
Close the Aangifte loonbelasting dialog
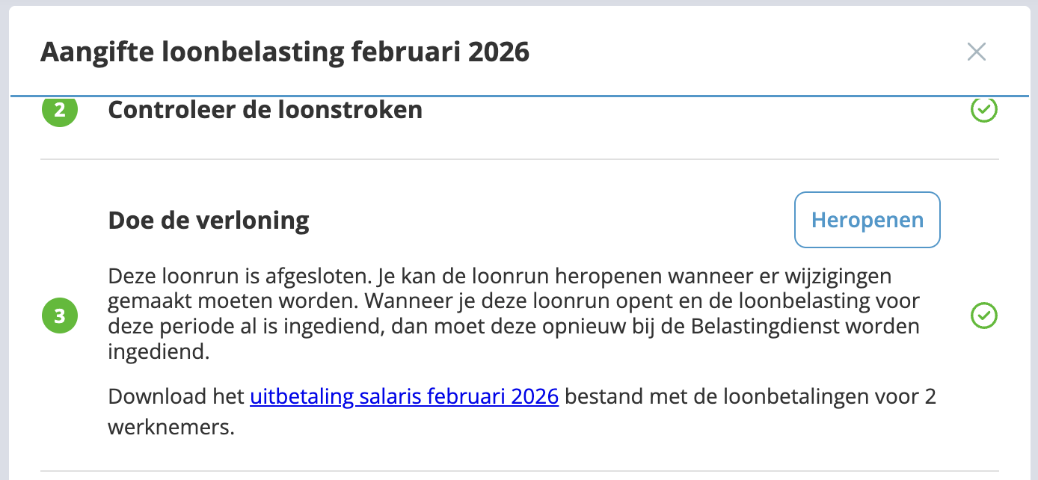tap(976, 52)
